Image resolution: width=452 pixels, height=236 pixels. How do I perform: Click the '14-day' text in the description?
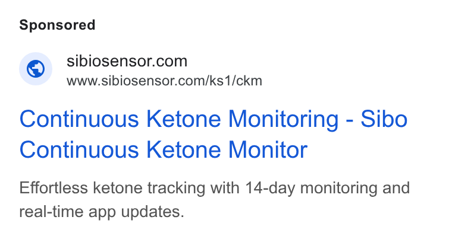click(270, 189)
